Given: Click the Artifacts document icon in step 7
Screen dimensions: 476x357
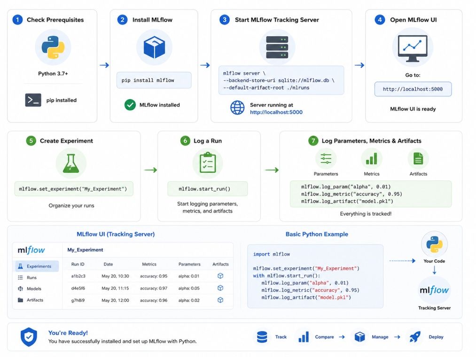Looking at the screenshot, I should [x=418, y=158].
